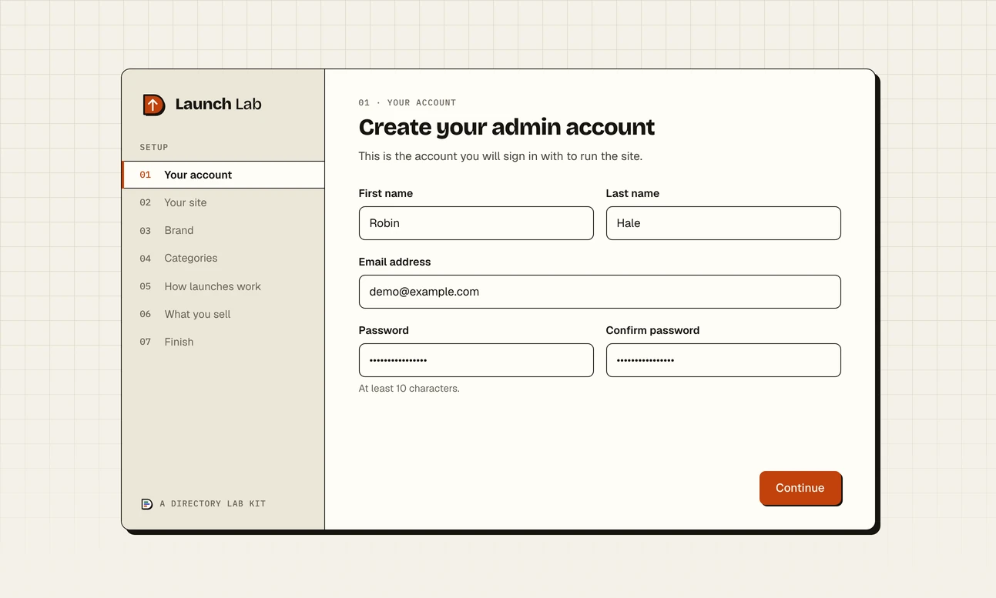Click the At least 10 characters hint
This screenshot has width=996, height=598.
click(x=409, y=389)
